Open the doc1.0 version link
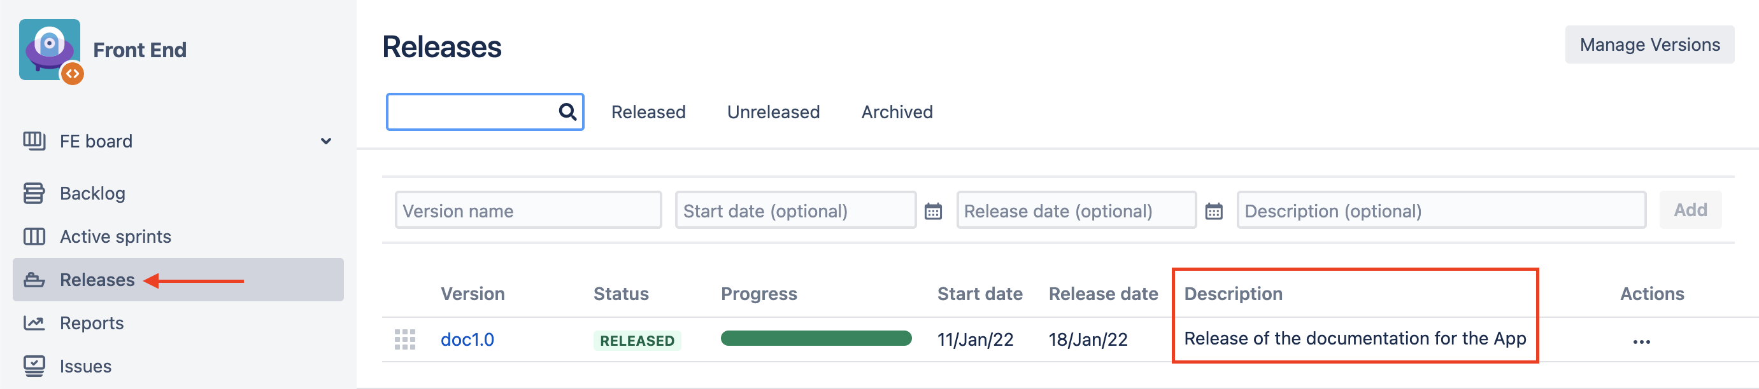The width and height of the screenshot is (1759, 389). [467, 339]
